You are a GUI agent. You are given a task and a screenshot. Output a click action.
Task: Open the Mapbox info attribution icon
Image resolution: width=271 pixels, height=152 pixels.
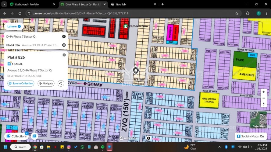click(x=148, y=138)
